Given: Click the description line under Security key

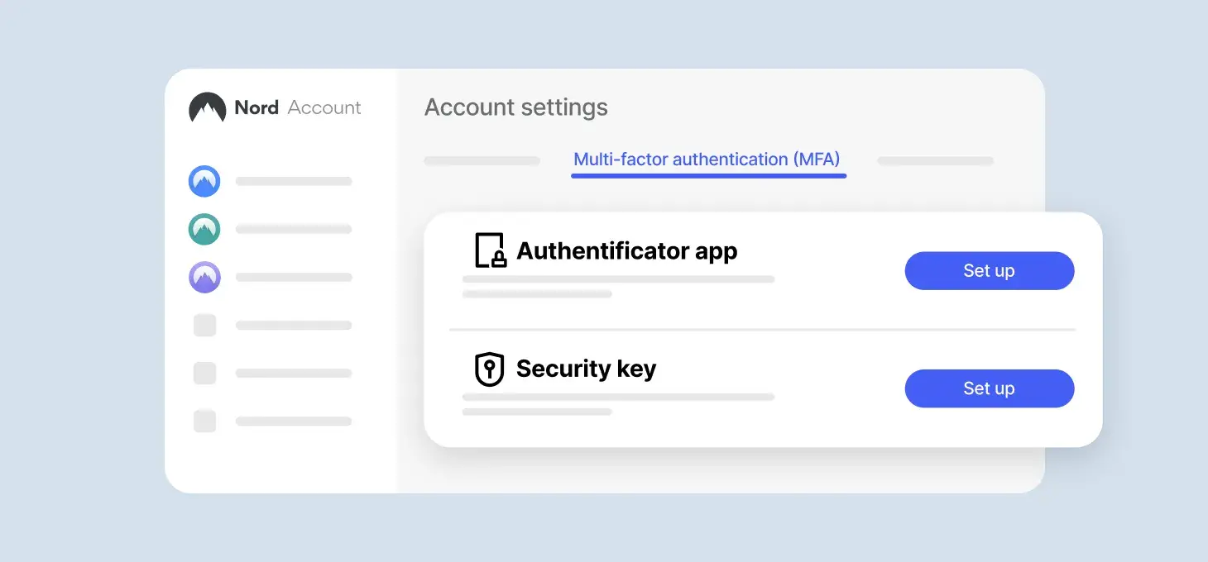Looking at the screenshot, I should coord(618,398).
